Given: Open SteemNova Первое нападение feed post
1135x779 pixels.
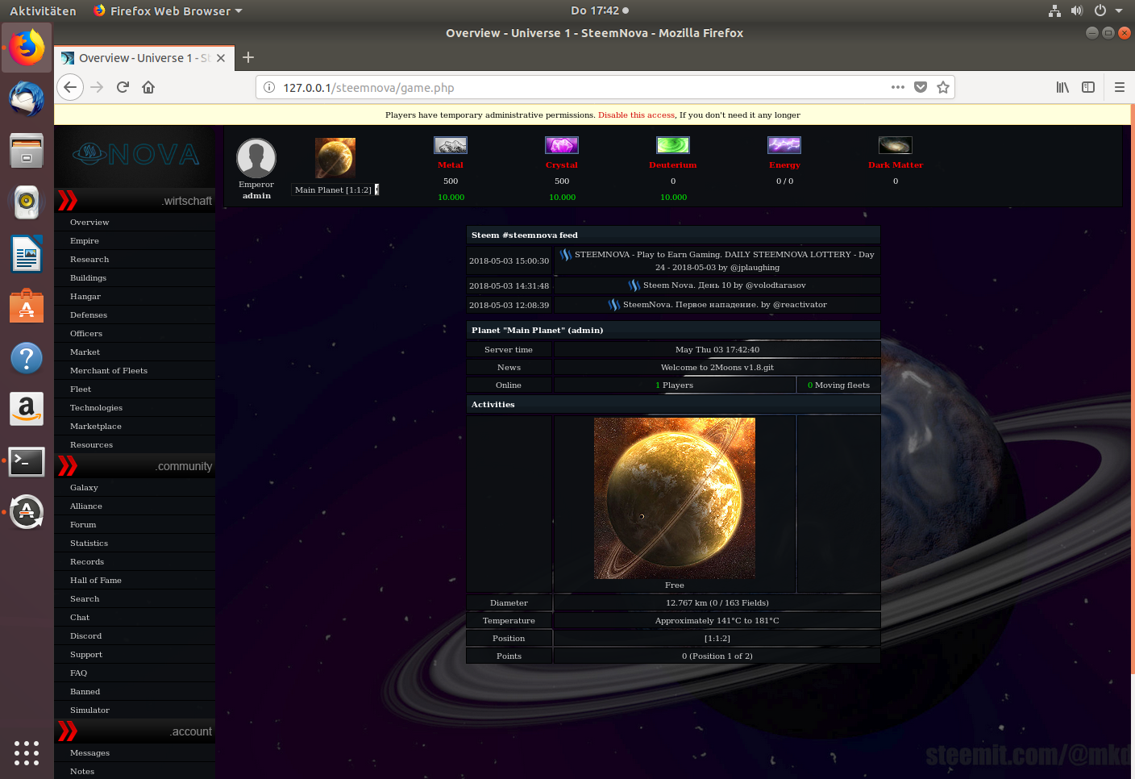Looking at the screenshot, I should tap(717, 304).
